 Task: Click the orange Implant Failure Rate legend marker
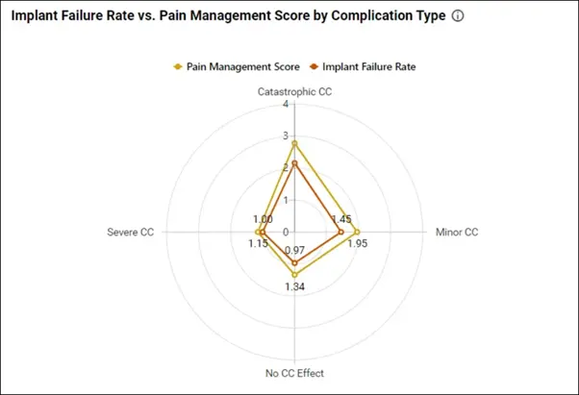tap(314, 66)
